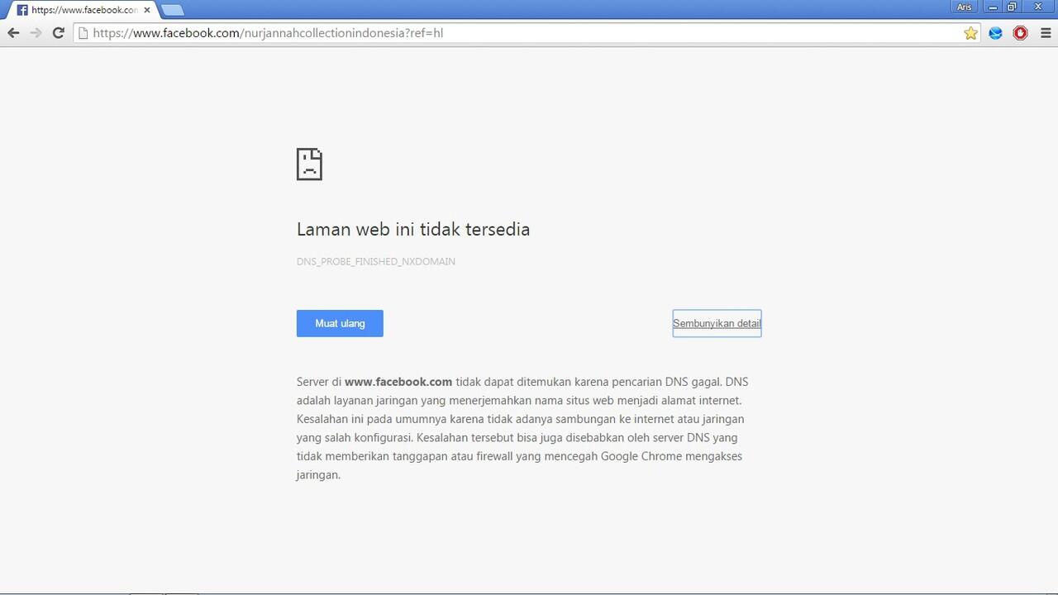
Task: Close the Facebook tab
Action: pos(147,10)
